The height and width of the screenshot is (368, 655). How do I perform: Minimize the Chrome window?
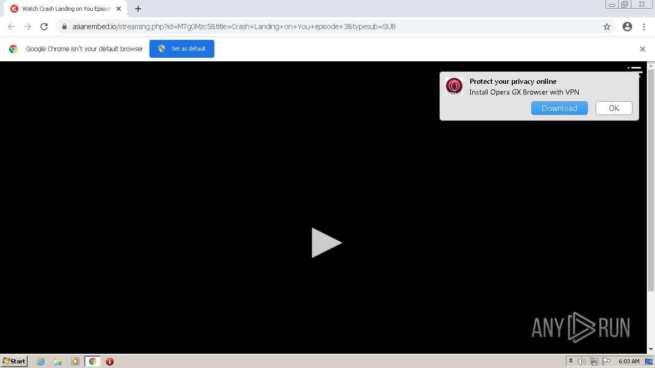pyautogui.click(x=612, y=5)
